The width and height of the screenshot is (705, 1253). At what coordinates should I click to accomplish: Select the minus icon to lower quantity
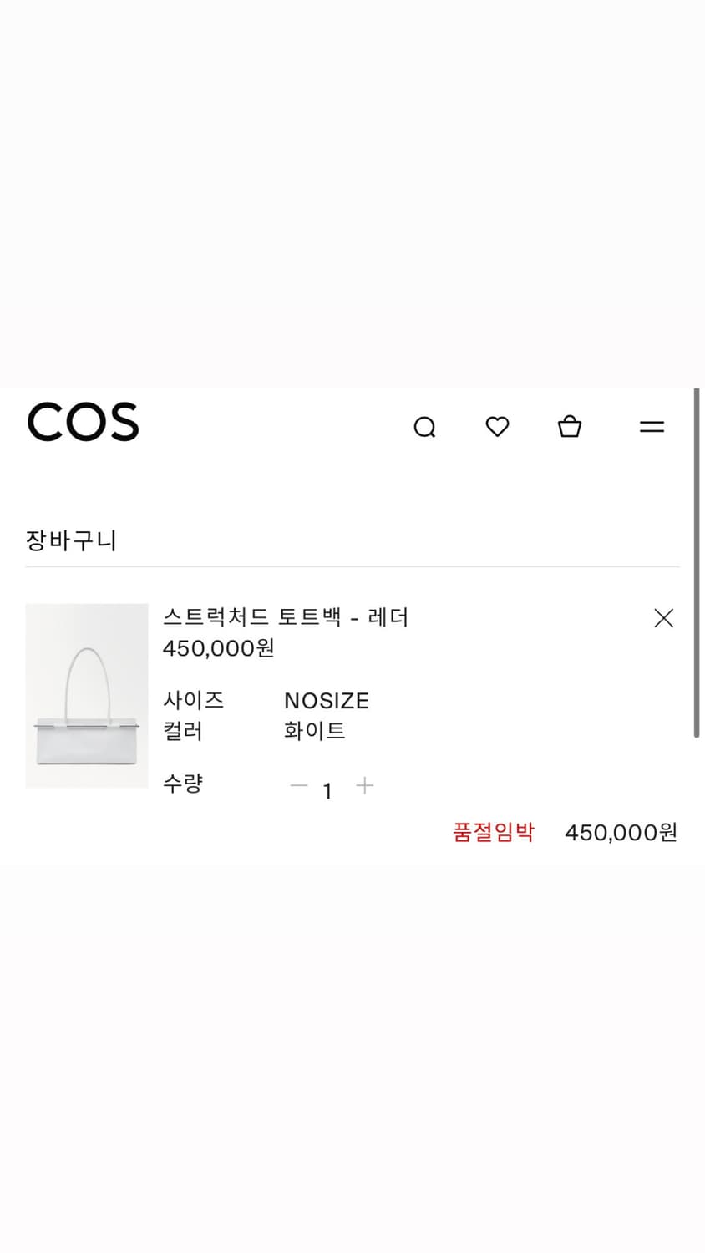pyautogui.click(x=298, y=786)
